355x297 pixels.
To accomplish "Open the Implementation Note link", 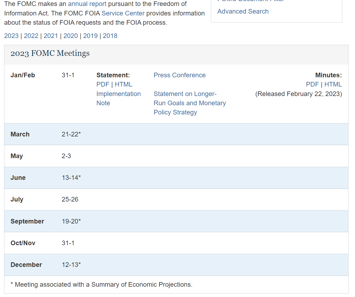I will click(x=119, y=98).
